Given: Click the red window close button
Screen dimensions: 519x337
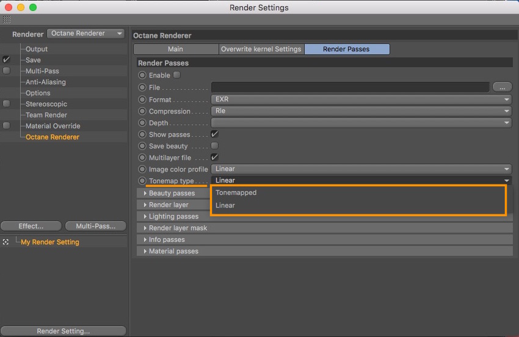Looking at the screenshot, I should (x=9, y=7).
